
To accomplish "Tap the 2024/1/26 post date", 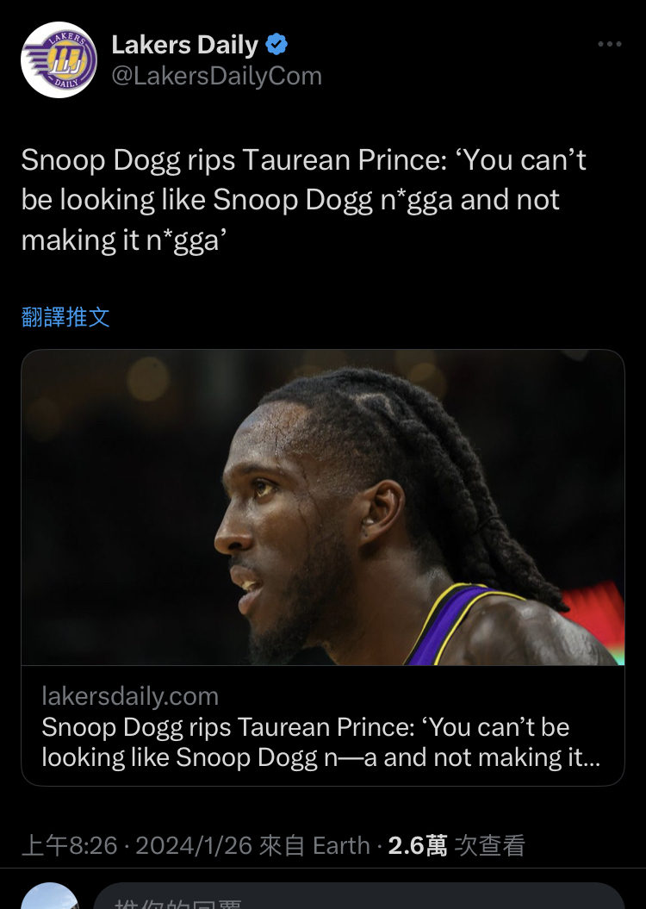I will coord(194,845).
